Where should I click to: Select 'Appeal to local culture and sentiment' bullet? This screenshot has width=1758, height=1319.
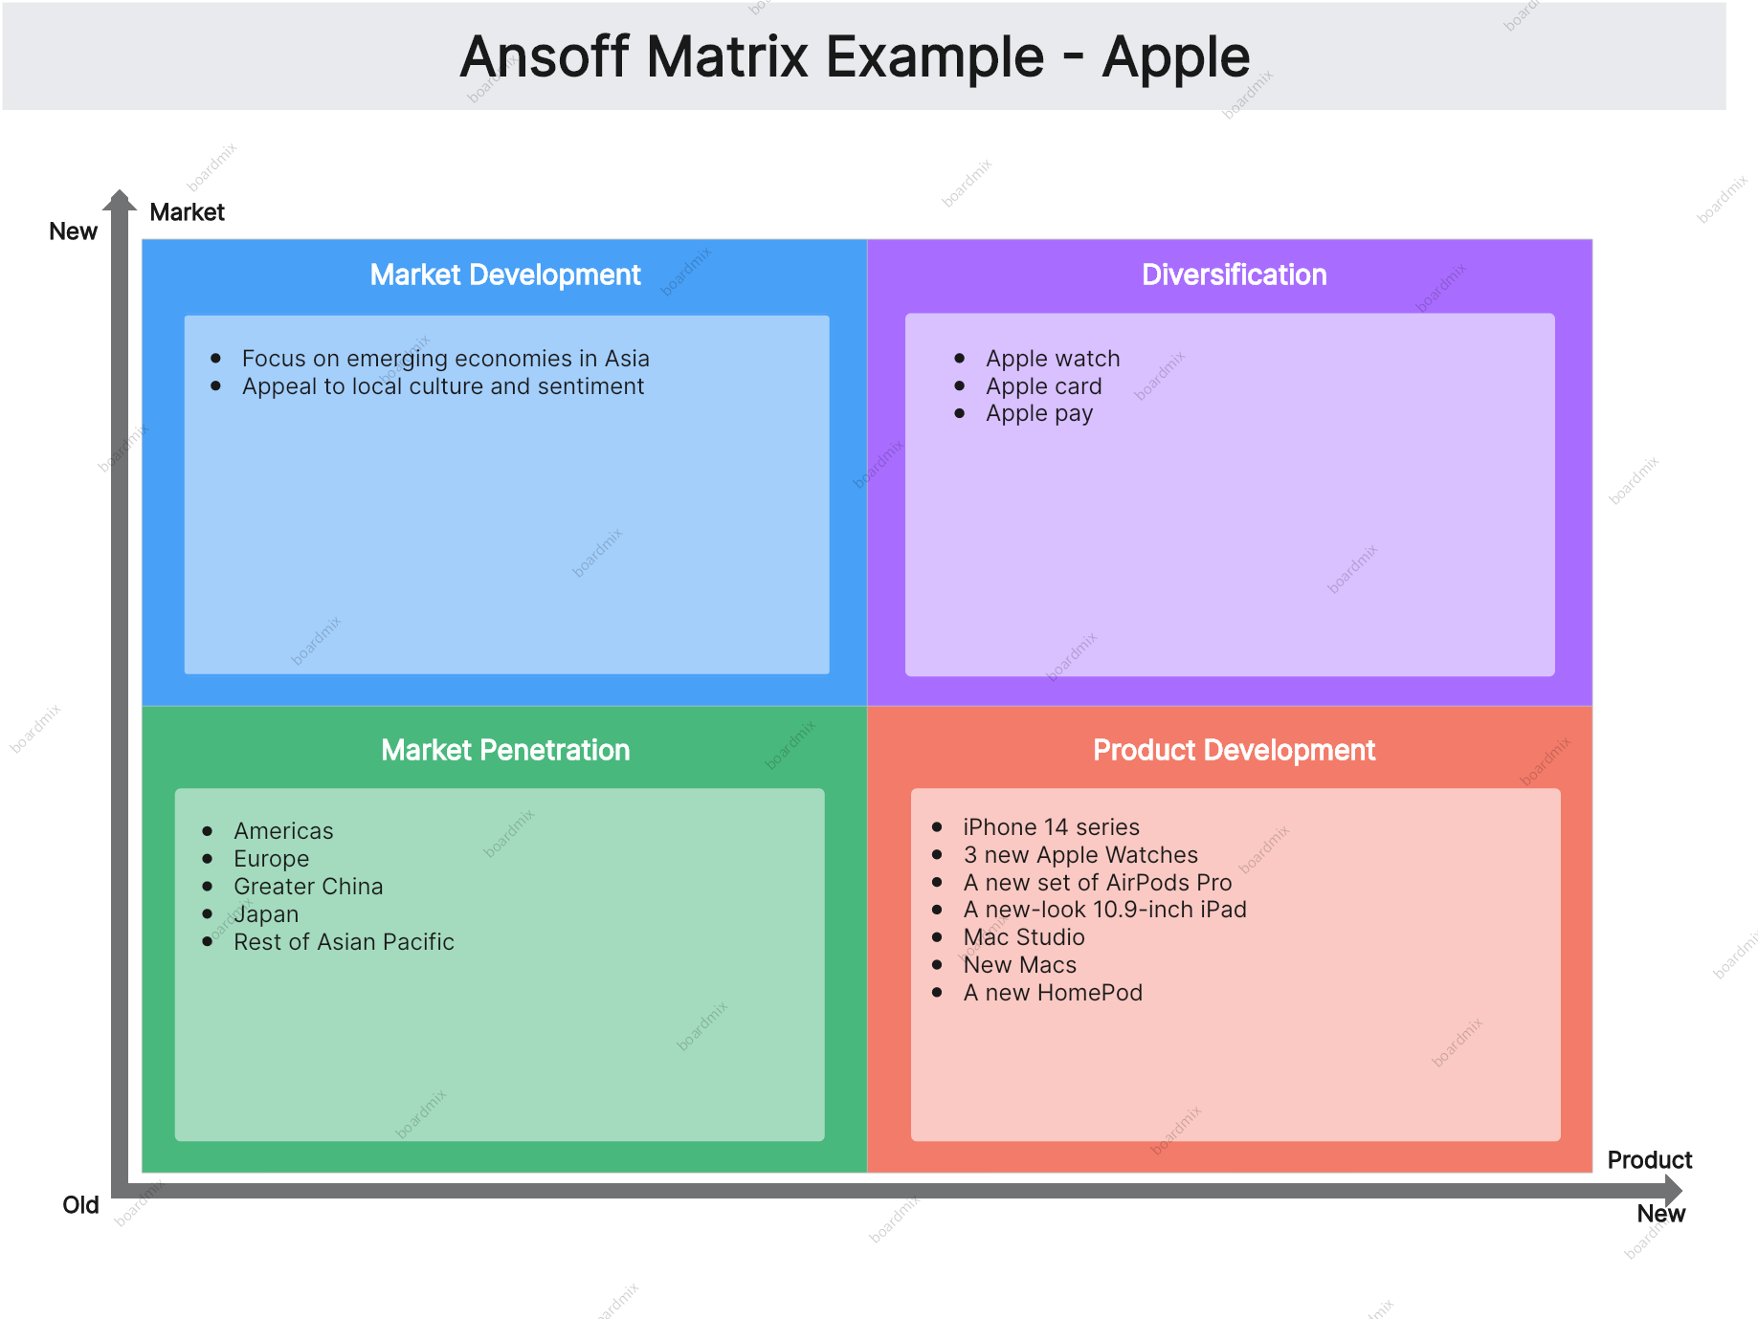pos(442,386)
